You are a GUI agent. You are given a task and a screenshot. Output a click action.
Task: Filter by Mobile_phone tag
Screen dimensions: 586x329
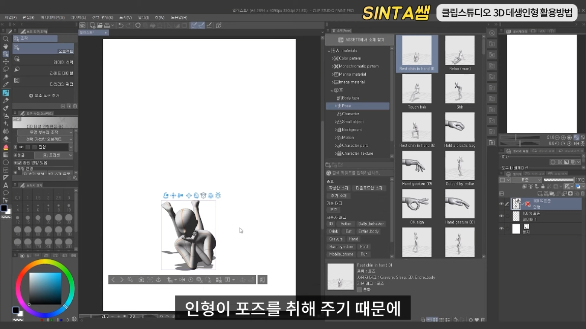point(341,254)
